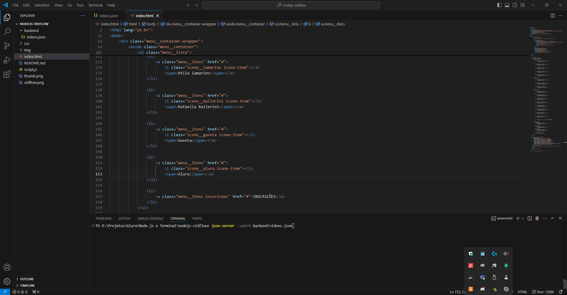Open notifications bell in status bar
Screen dimensions: 567x295
561,292
